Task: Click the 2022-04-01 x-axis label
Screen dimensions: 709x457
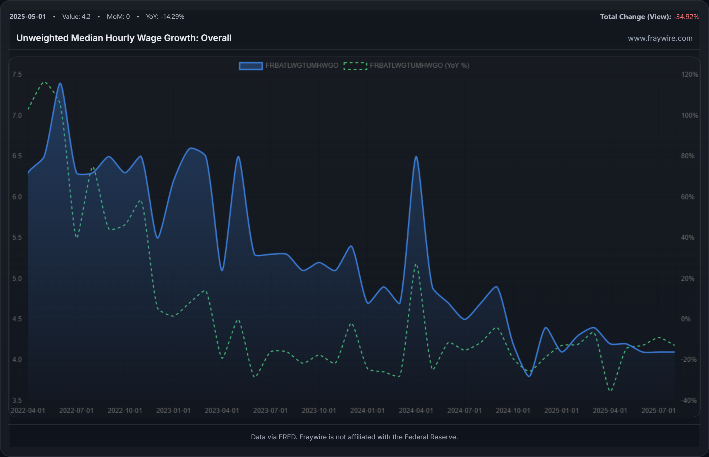Action: coord(28,410)
